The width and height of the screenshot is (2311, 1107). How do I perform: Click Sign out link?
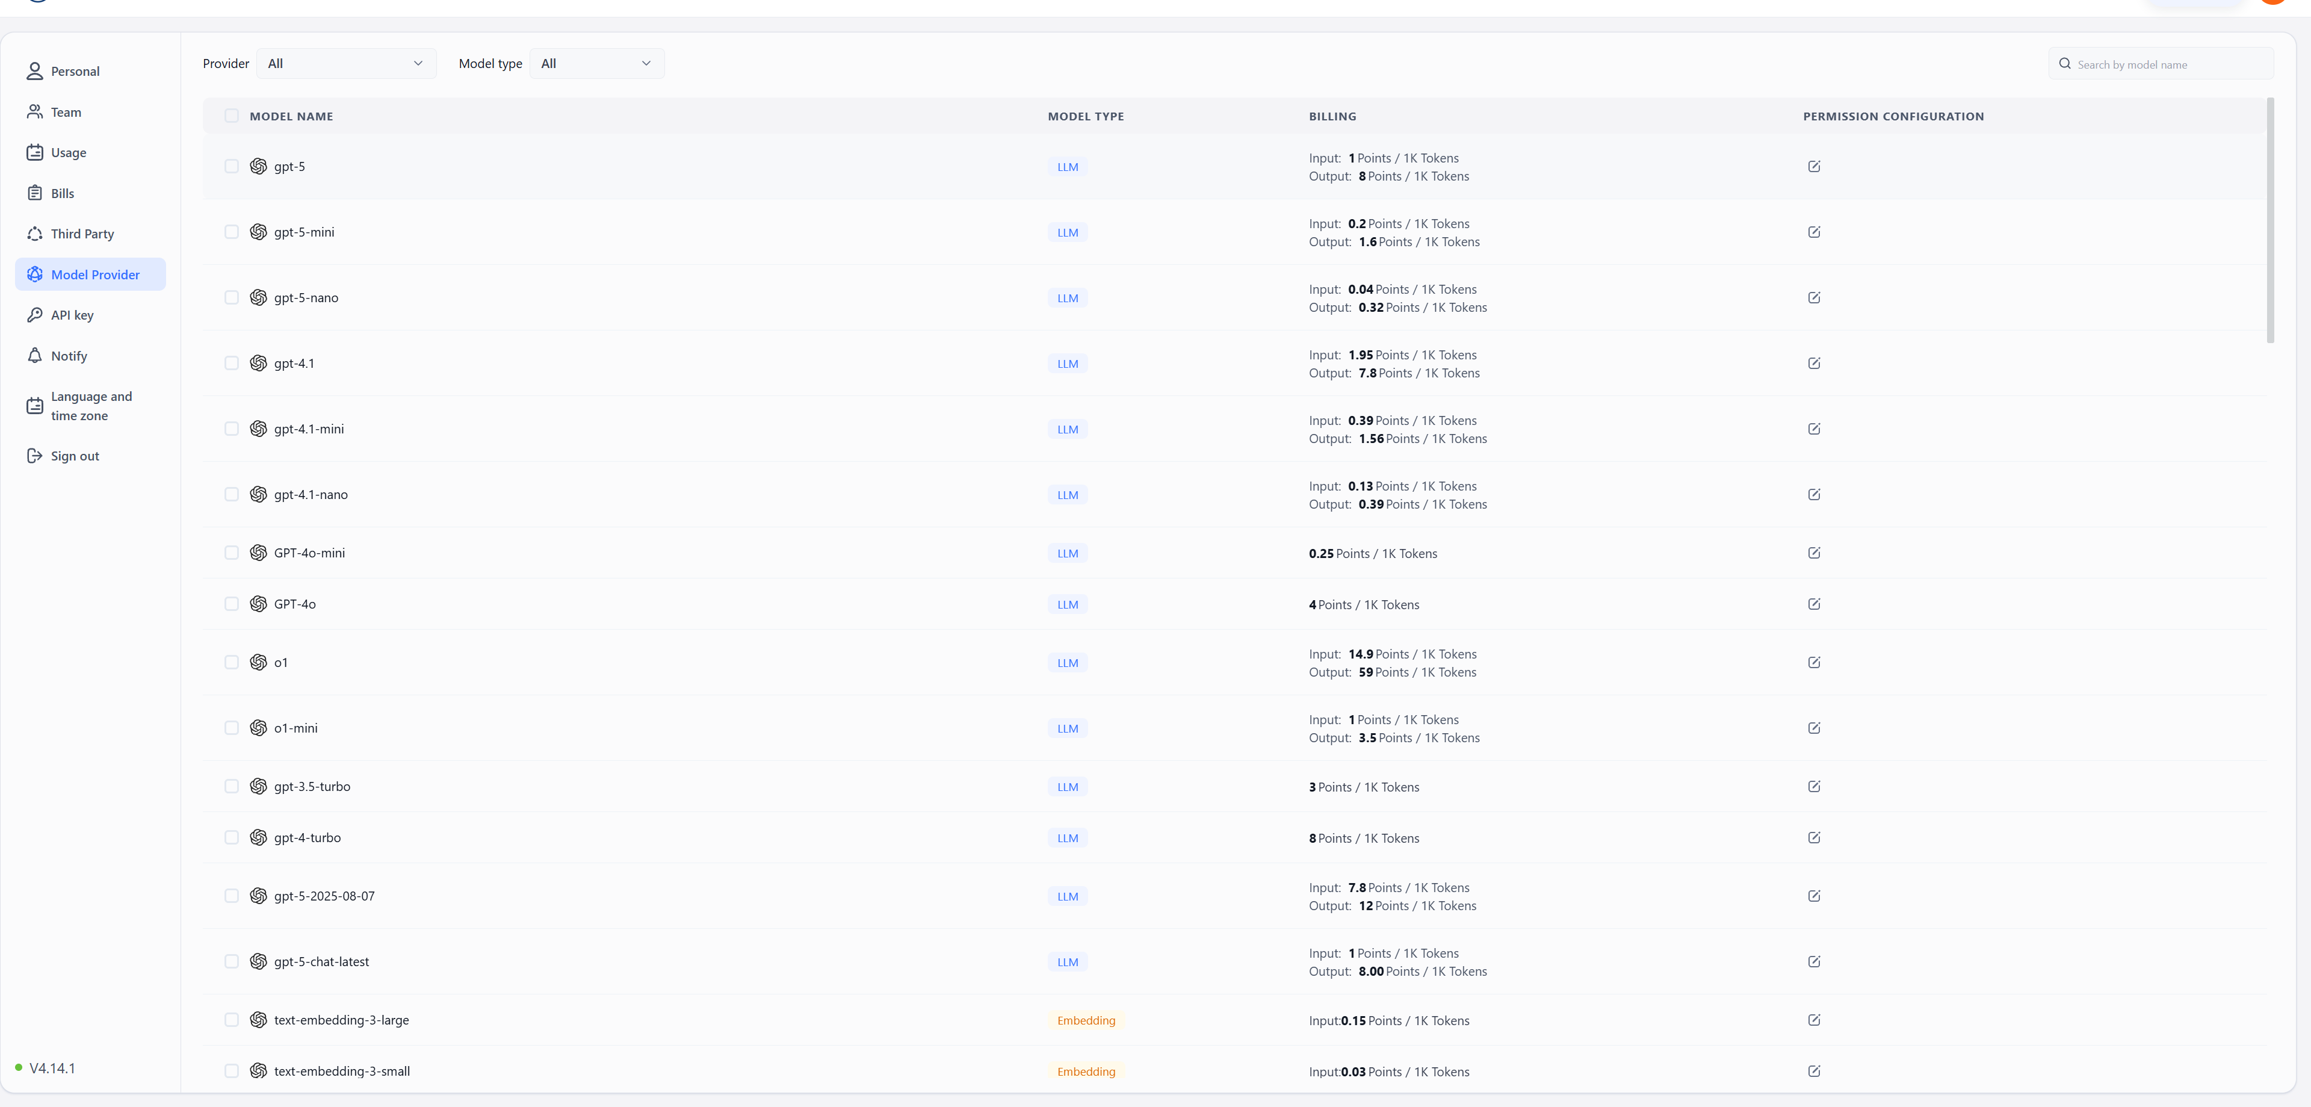point(75,456)
